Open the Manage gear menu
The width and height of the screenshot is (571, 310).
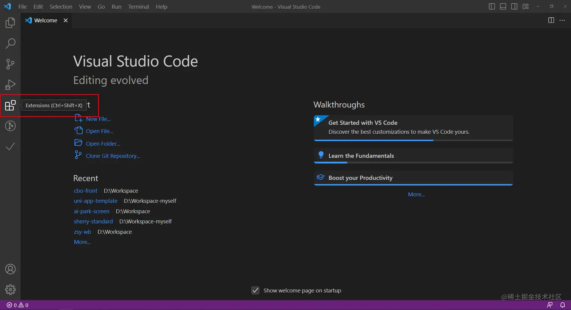tap(10, 290)
